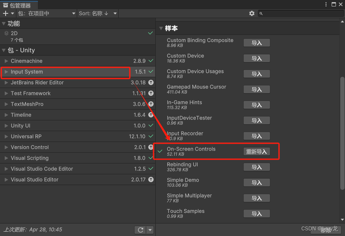Viewport: 345px width, 236px height.
Task: Click Unity UI installed checkmark icon
Action: point(151,126)
